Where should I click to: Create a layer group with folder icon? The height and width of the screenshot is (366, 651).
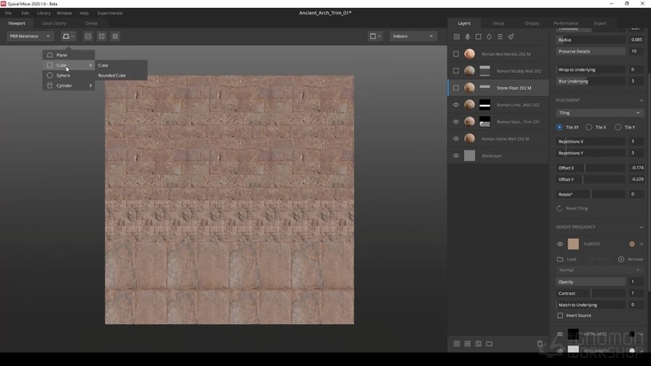(x=489, y=344)
